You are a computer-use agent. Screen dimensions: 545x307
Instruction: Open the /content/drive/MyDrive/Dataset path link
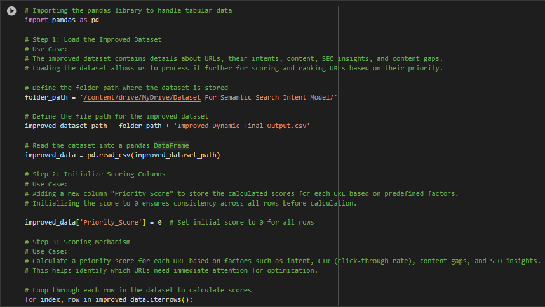(142, 98)
